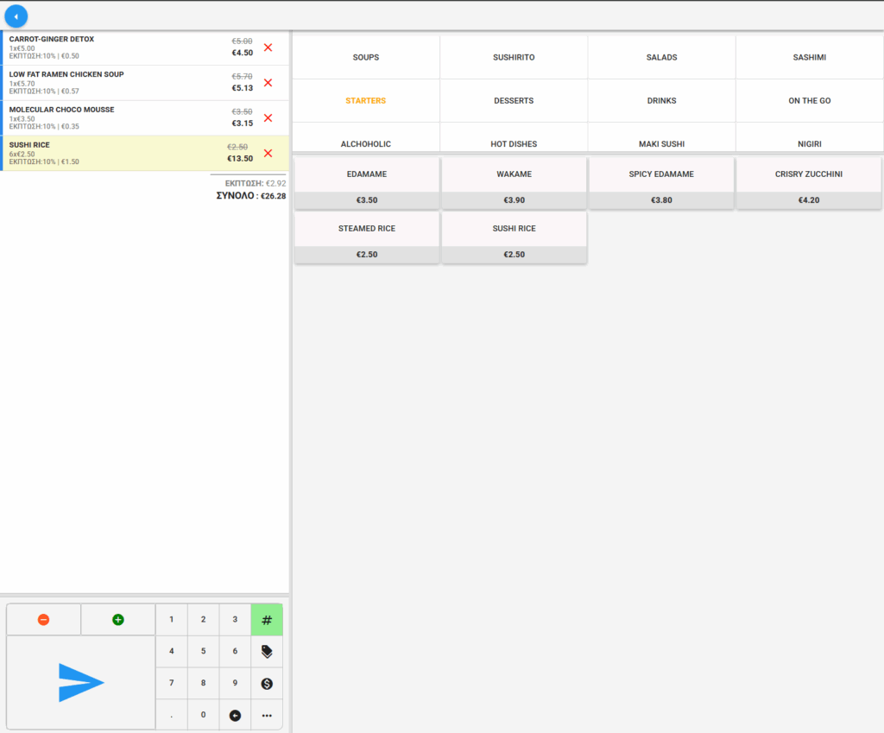Click the blue send order arrow

point(81,682)
